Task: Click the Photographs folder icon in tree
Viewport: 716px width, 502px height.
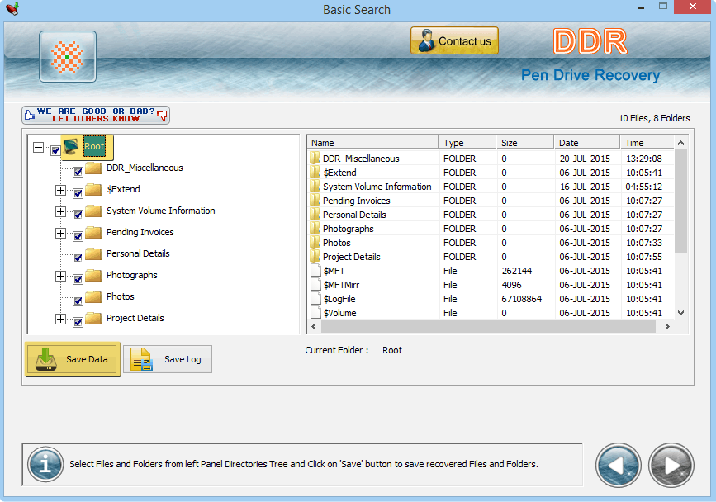Action: [93, 275]
